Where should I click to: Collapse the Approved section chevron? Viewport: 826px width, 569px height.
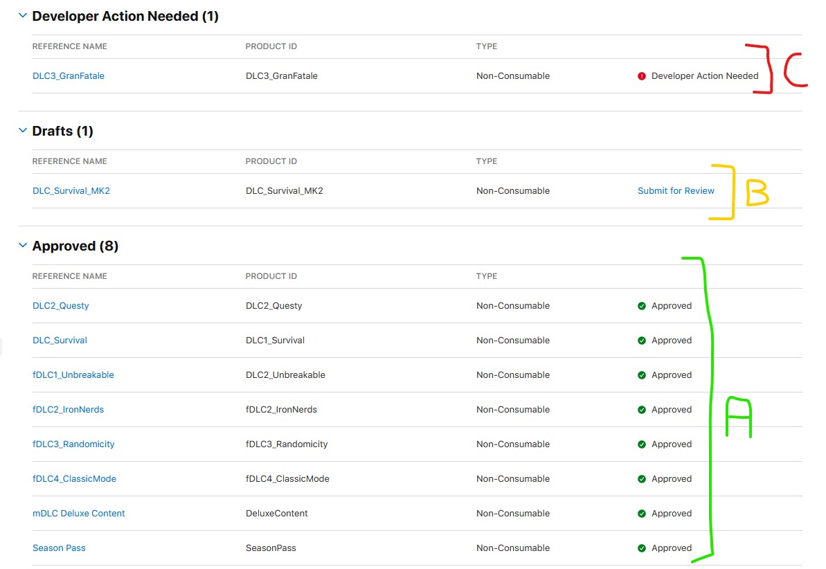coord(23,246)
